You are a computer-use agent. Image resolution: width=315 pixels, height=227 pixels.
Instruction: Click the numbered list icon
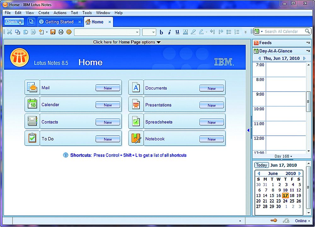[x=237, y=32]
